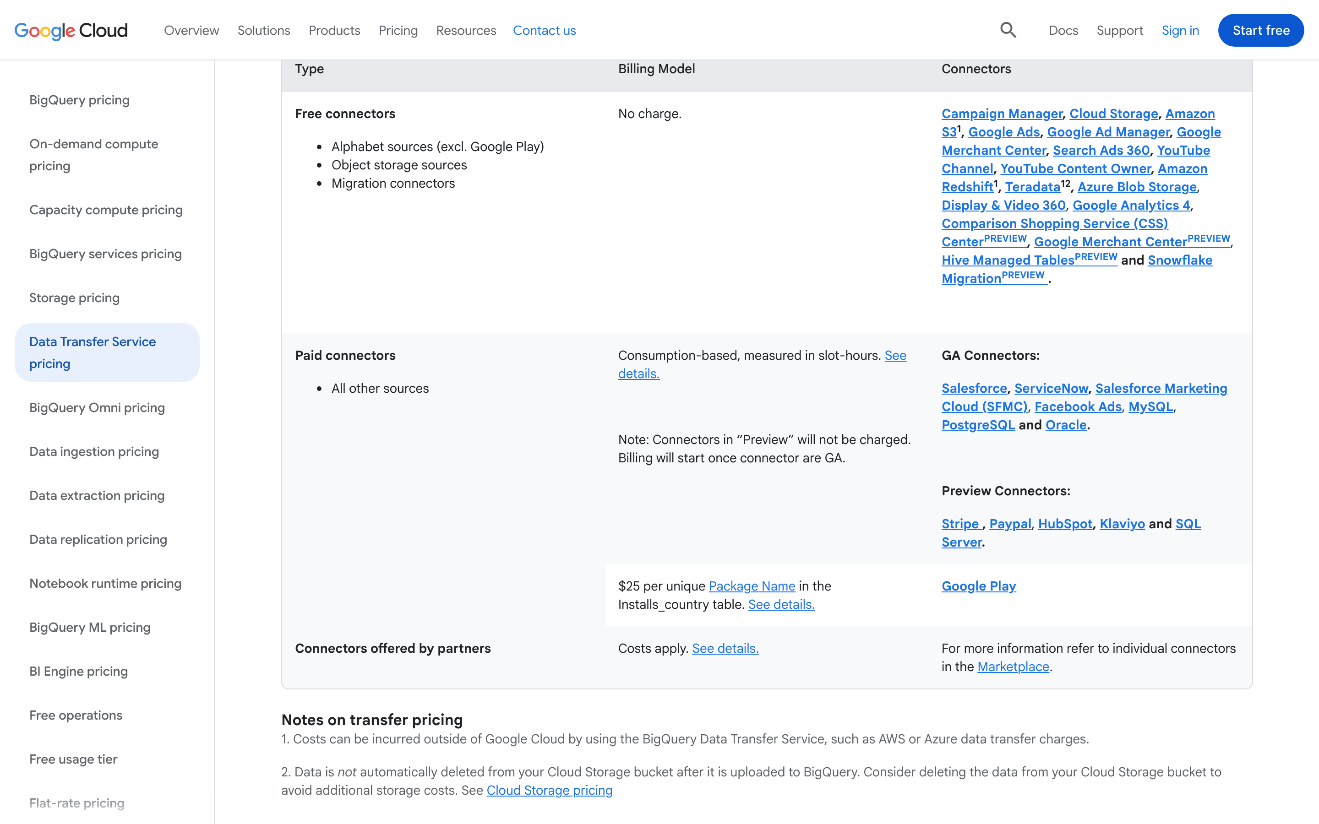Open the Google Analytics 4 link
The image size is (1319, 824).
click(x=1131, y=206)
